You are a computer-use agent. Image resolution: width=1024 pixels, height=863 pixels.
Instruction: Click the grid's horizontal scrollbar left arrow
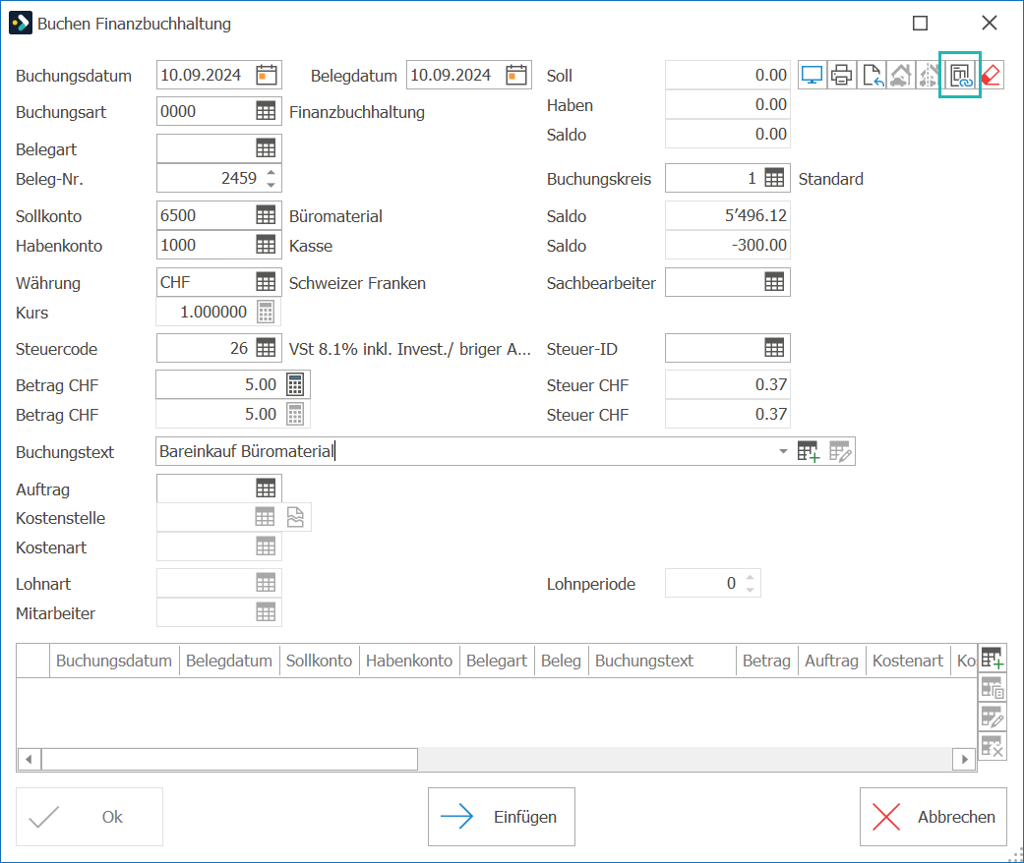pyautogui.click(x=29, y=759)
